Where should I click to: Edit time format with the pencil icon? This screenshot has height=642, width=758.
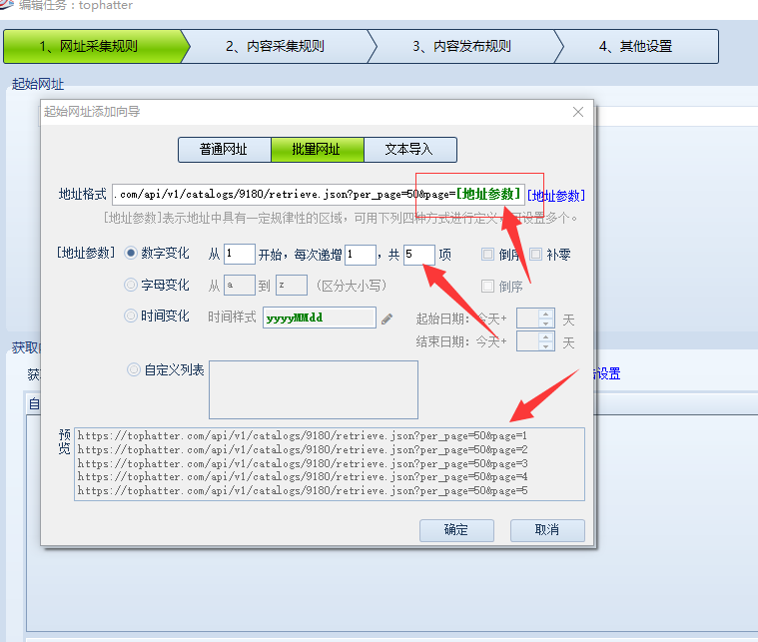coord(386,319)
